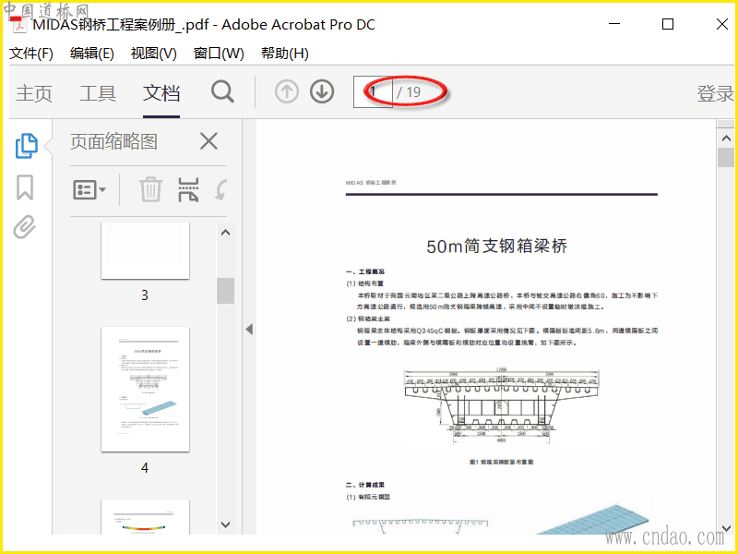
Task: Switch to the 工具 tab
Action: coord(98,93)
